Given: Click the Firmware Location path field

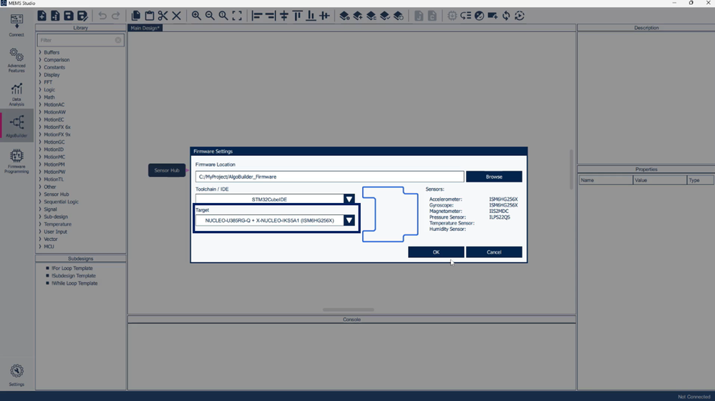Looking at the screenshot, I should coord(330,177).
